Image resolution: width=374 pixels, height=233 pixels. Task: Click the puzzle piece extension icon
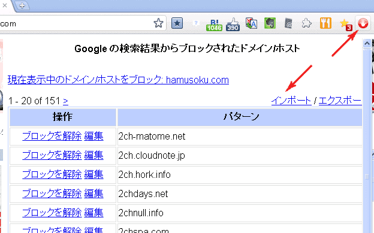[306, 23]
